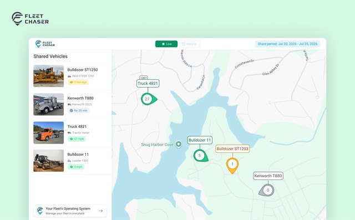
Task: Select the gray Kenworth T880 map pin
Action: 267,190
